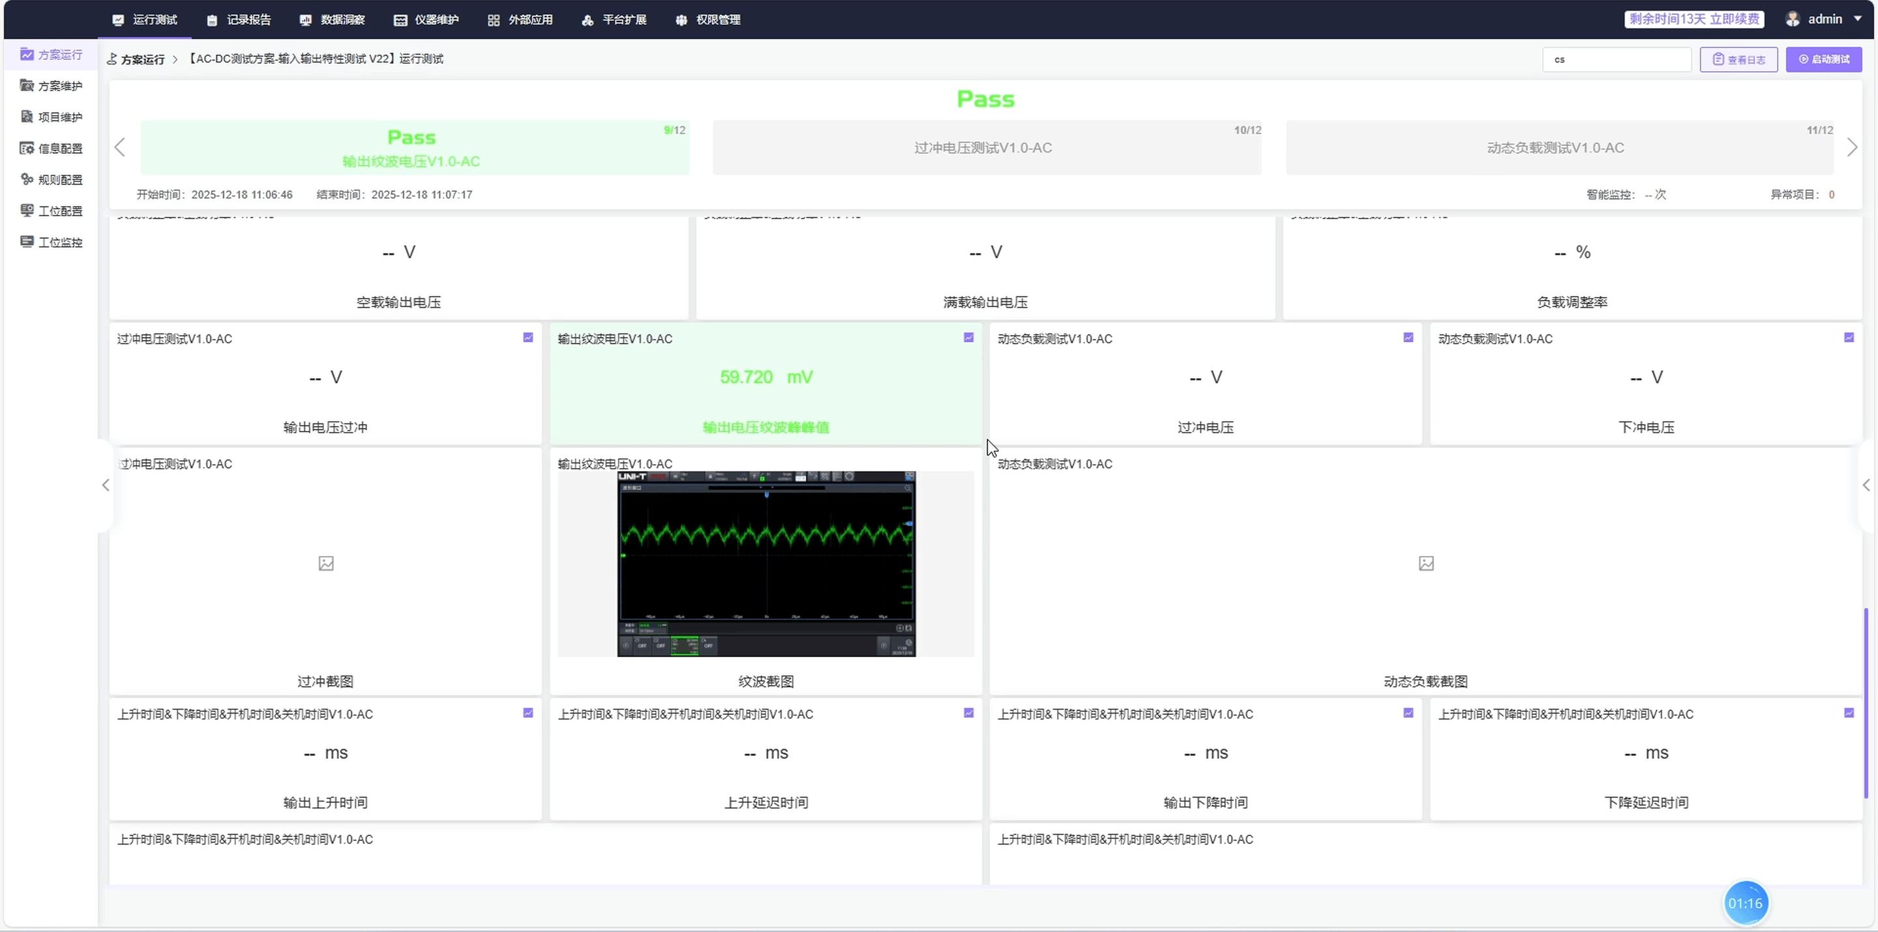Open 仪器维护 top menu

(426, 20)
